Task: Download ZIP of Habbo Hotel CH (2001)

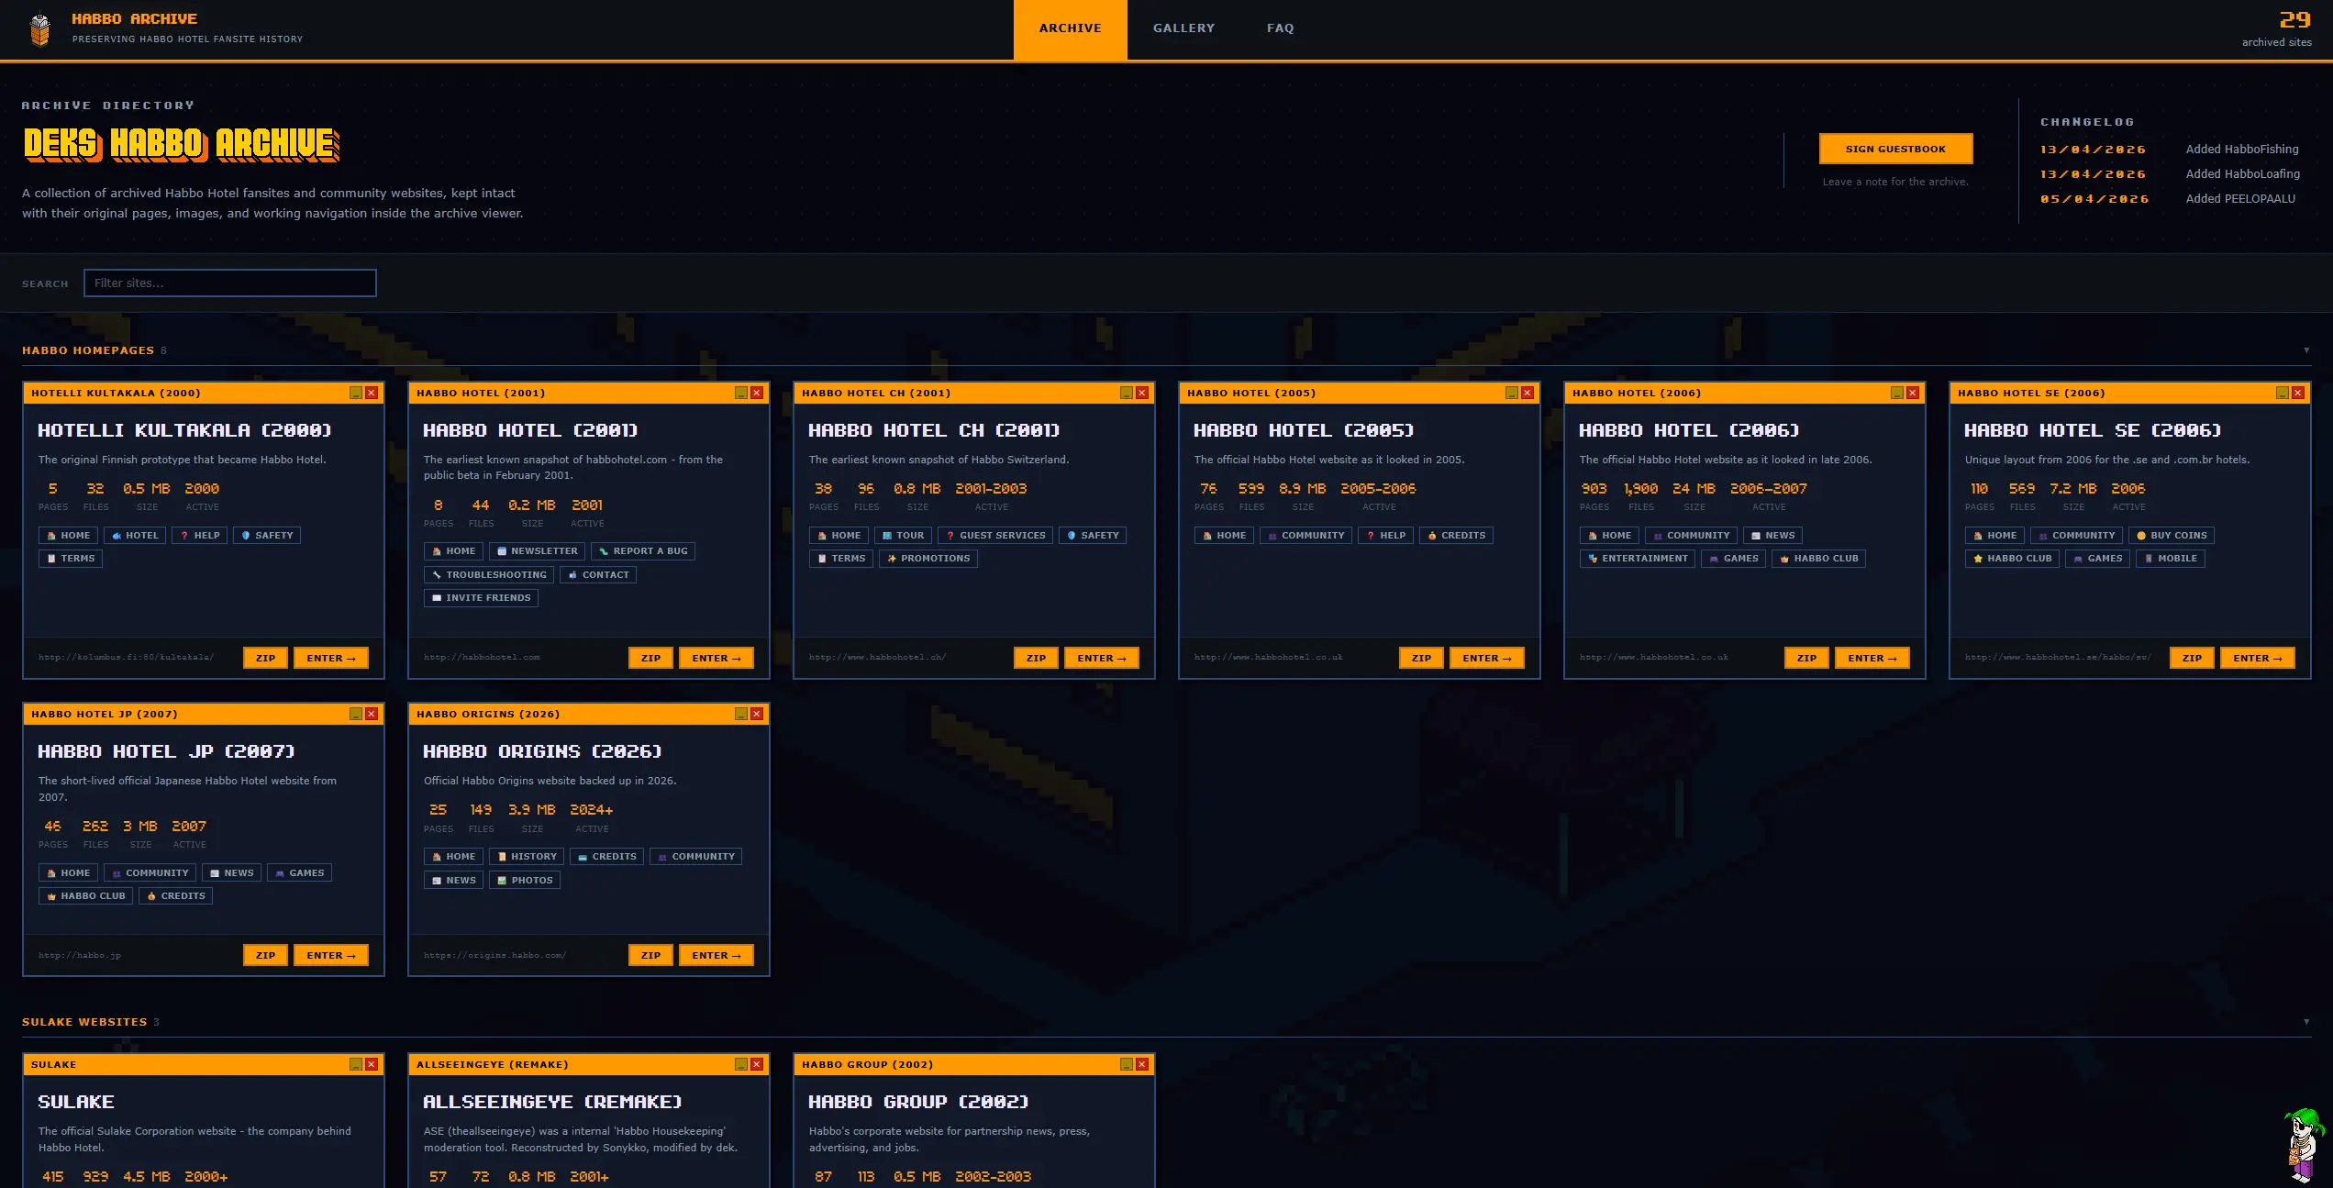Action: (x=1036, y=658)
